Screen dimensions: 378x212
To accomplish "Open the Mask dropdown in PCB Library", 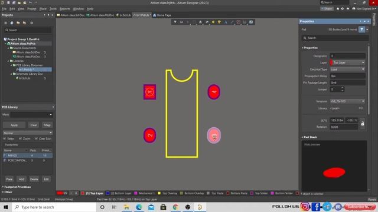I will click(x=31, y=115).
